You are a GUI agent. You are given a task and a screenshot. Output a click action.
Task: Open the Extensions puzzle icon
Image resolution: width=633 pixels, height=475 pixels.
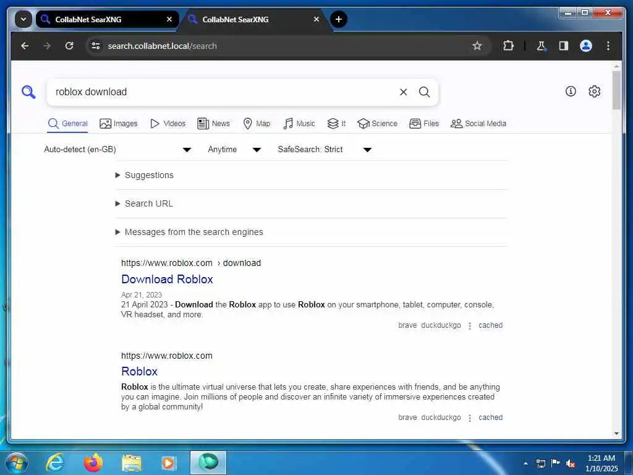pos(508,46)
